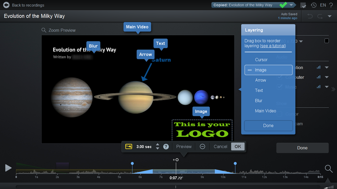The height and width of the screenshot is (189, 337).
Task: Click the drag handle on Image layer
Action: coord(250,70)
